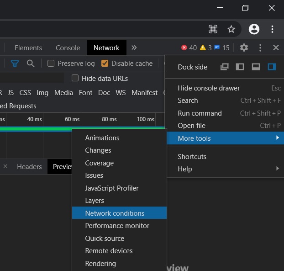Uncheck the Disable cache checkbox
284x271 pixels.
(105, 64)
